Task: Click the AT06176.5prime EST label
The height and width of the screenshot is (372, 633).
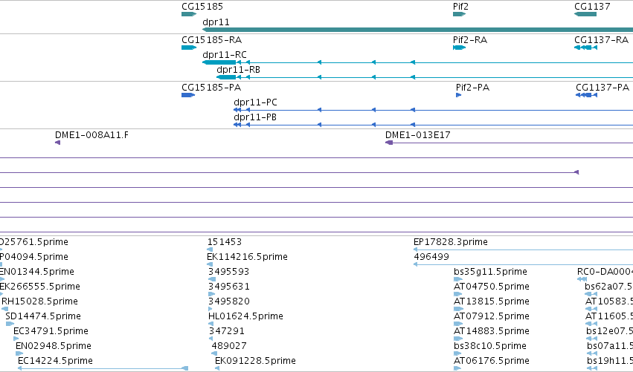Action: pos(492,361)
